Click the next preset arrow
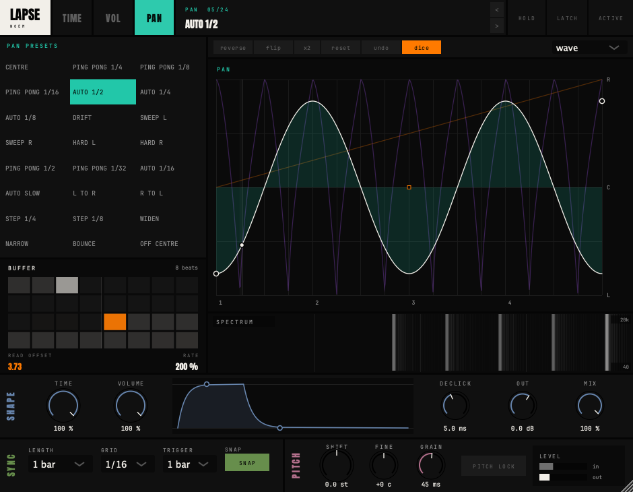 [x=496, y=26]
